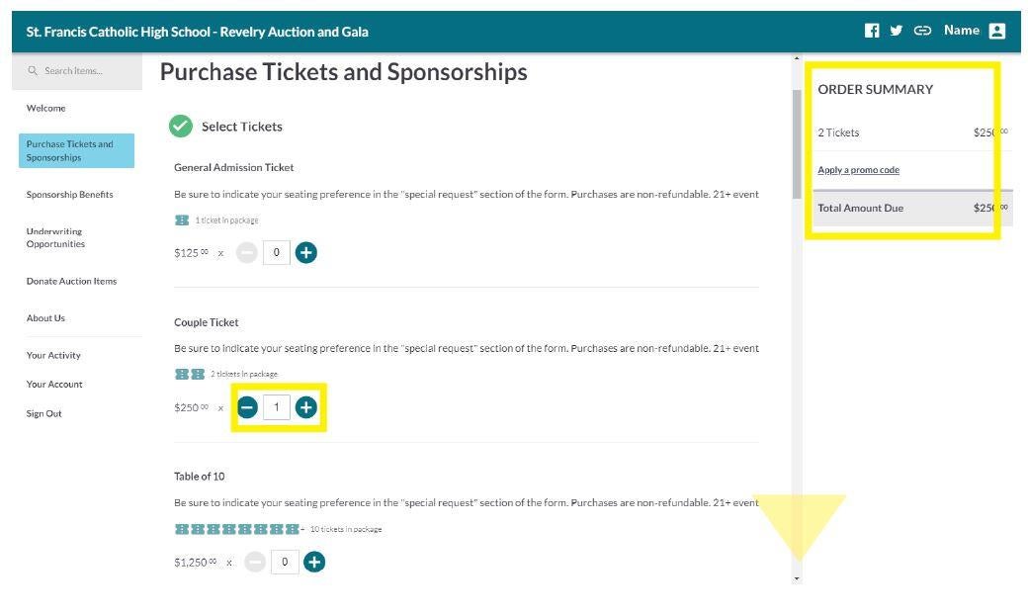
Task: Open the Welcome page
Action: [45, 108]
